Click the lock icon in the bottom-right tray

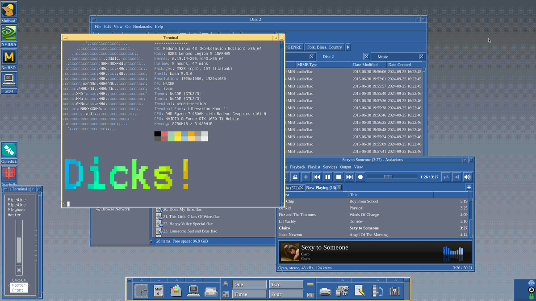(x=531, y=296)
